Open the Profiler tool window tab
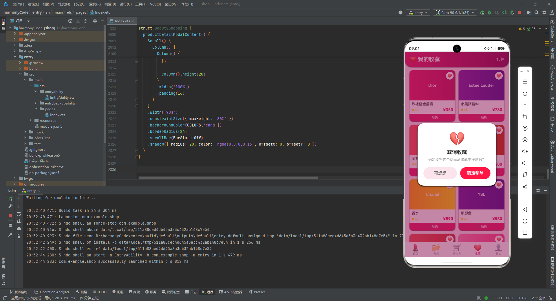556x301 pixels. click(257, 292)
